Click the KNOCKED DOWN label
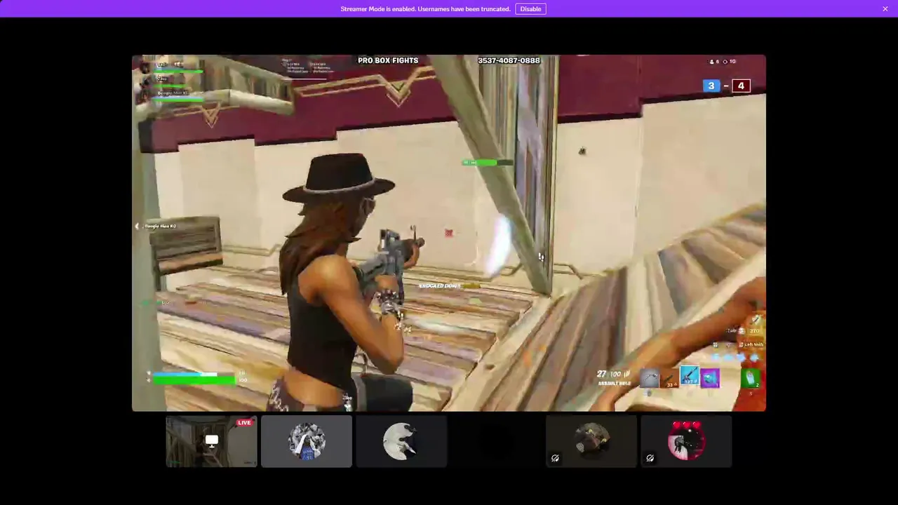Screen dimensions: 898x505 click(x=439, y=286)
